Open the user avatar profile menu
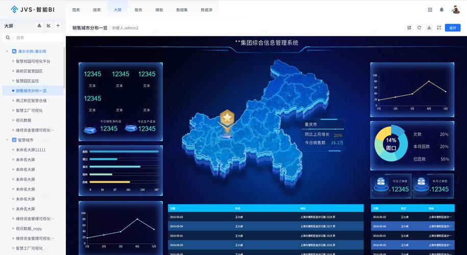Viewport: 467px width, 255px height. click(x=455, y=10)
